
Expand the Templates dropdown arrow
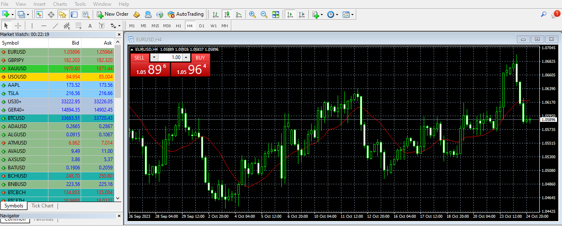coord(353,14)
